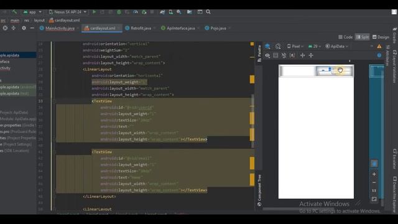Click the layout breadcrumb folder
Screen dimensions: 398x224
tap(39, 21)
